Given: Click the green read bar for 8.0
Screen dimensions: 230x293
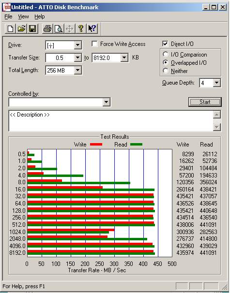Looking at the screenshot, I should click(79, 183).
